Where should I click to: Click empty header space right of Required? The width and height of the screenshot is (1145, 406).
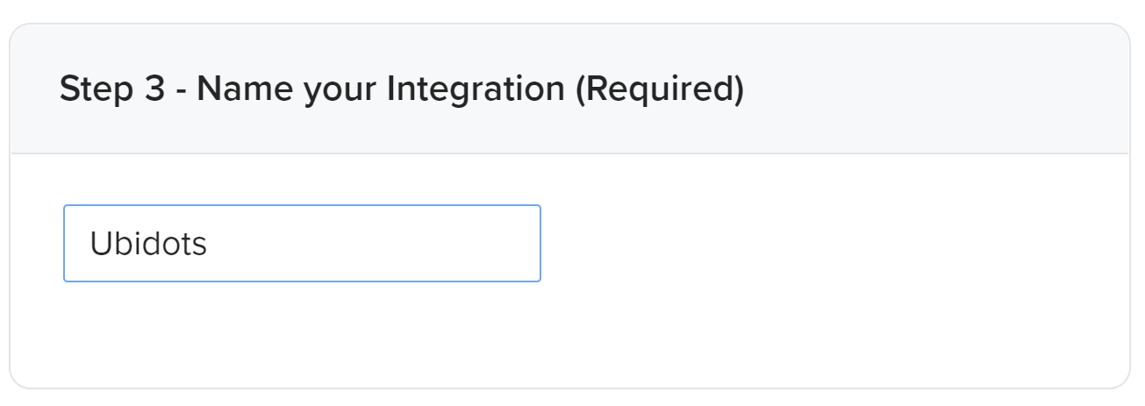pos(930,89)
